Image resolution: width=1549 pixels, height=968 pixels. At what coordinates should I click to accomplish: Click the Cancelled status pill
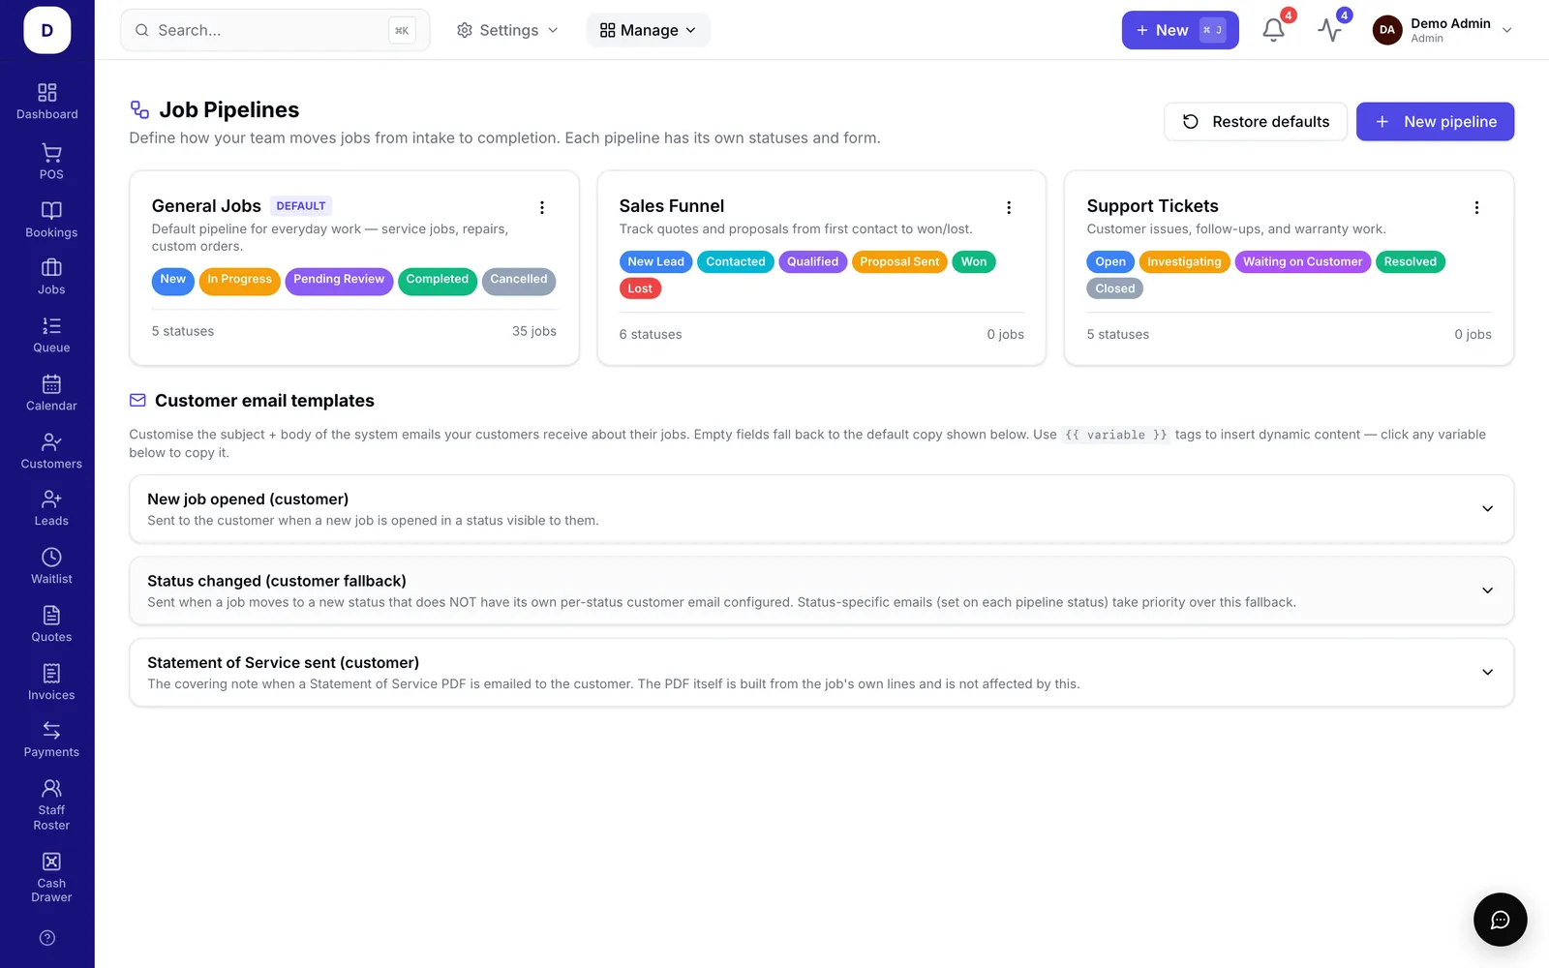tap(519, 280)
